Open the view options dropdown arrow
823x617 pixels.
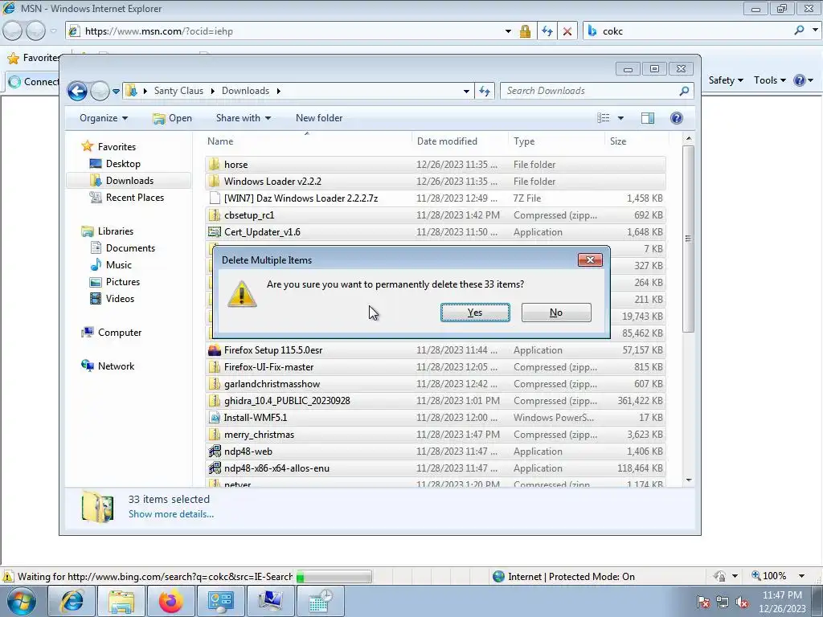pyautogui.click(x=620, y=118)
